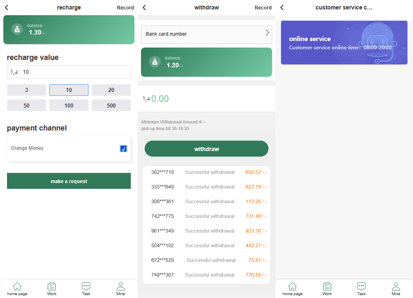Select the 500 recharge amount

111,105
